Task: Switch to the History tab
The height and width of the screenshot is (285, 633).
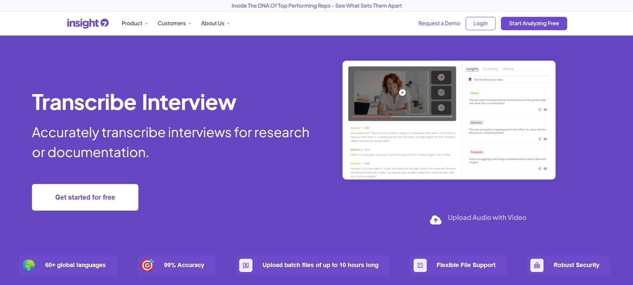Action: click(x=508, y=69)
